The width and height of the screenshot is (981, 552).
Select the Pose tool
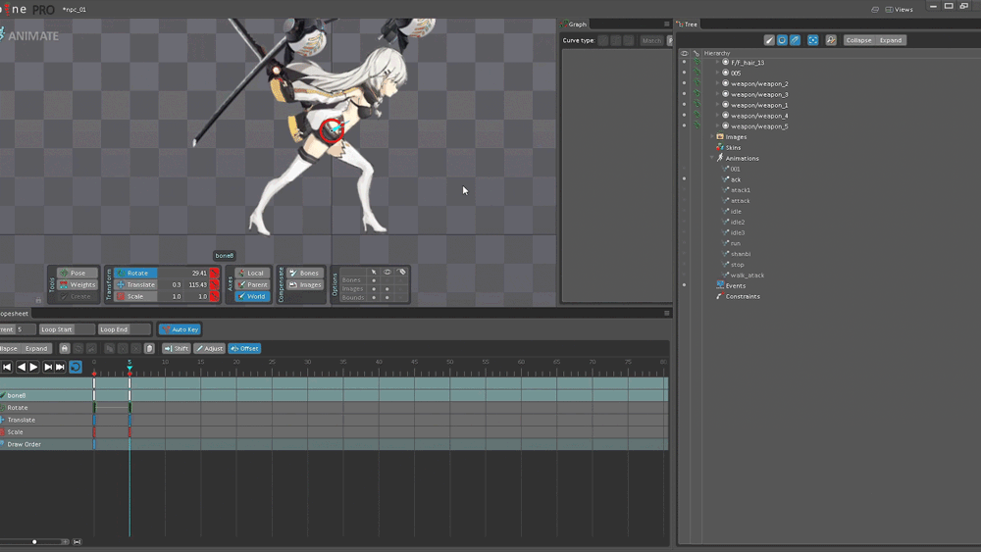(77, 274)
